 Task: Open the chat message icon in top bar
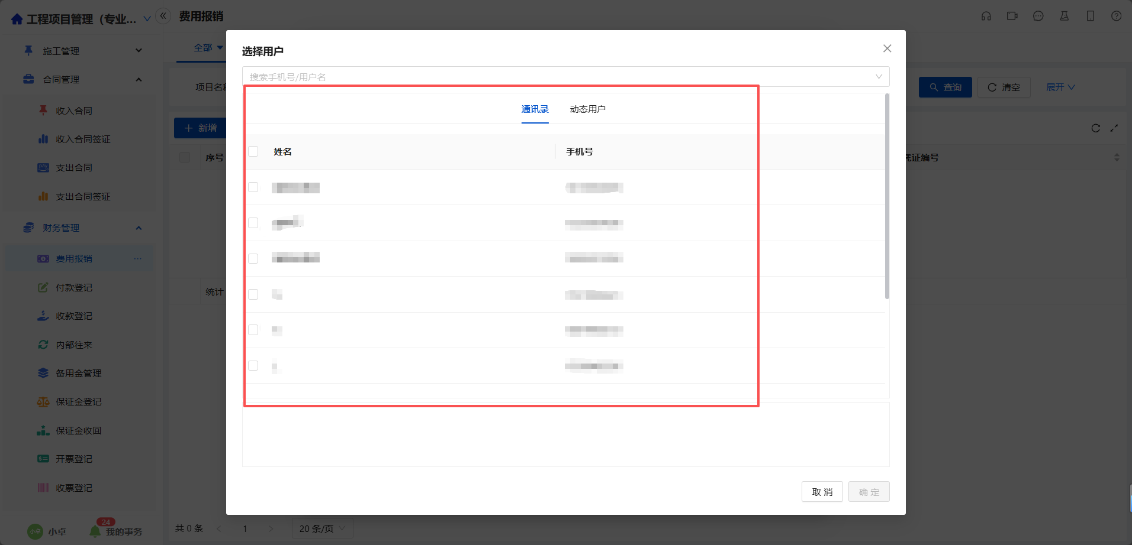(1038, 17)
